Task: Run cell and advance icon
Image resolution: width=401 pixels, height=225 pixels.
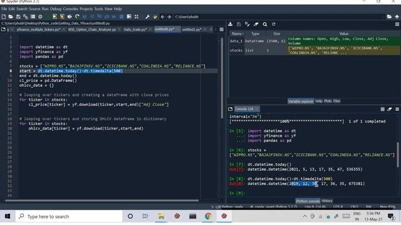Action: tap(62, 17)
